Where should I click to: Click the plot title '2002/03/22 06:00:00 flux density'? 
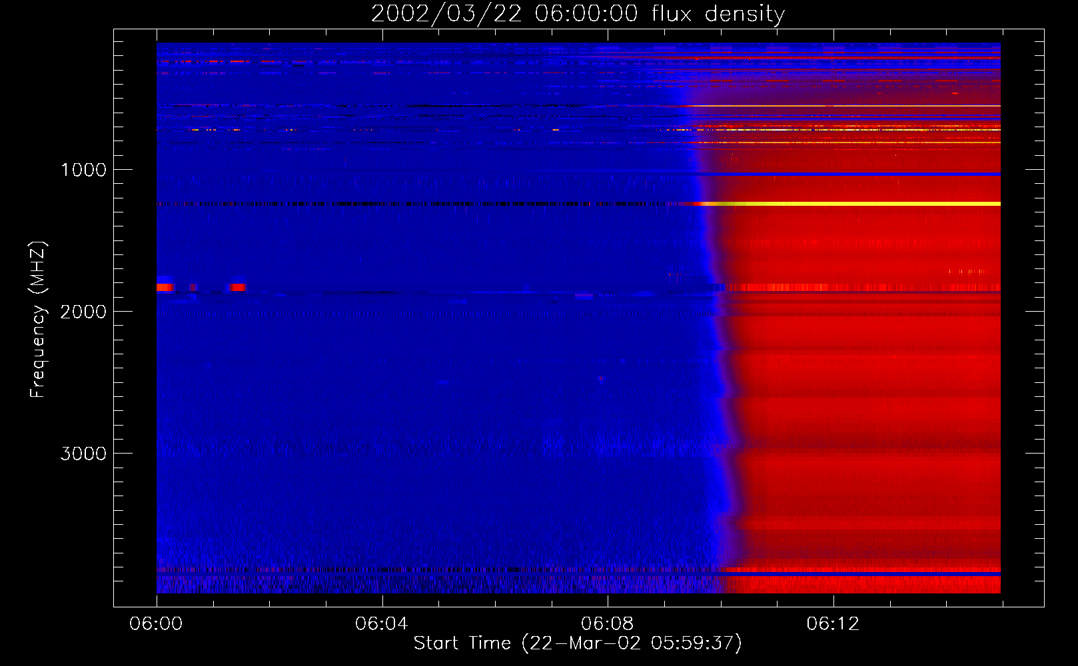(x=578, y=14)
